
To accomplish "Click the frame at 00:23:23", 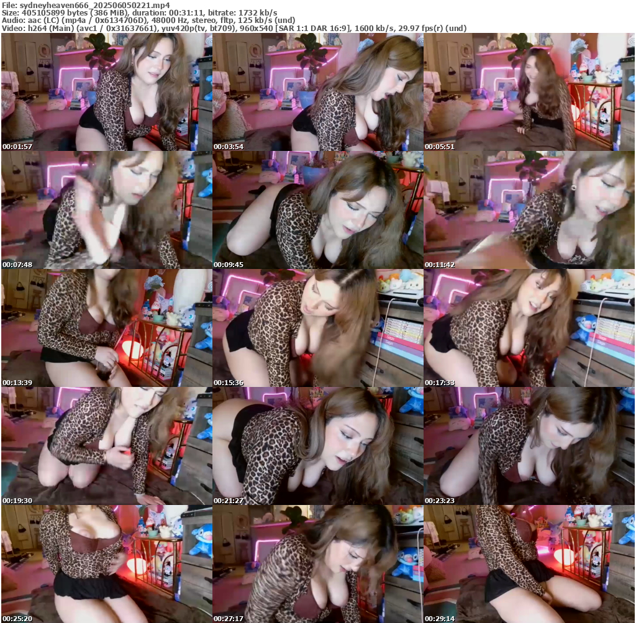I will (529, 446).
